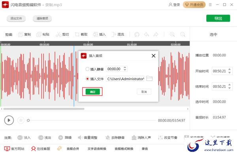This screenshot has width=237, height=153.
Task: Stop playback with the stop button
Action: pos(21,120)
